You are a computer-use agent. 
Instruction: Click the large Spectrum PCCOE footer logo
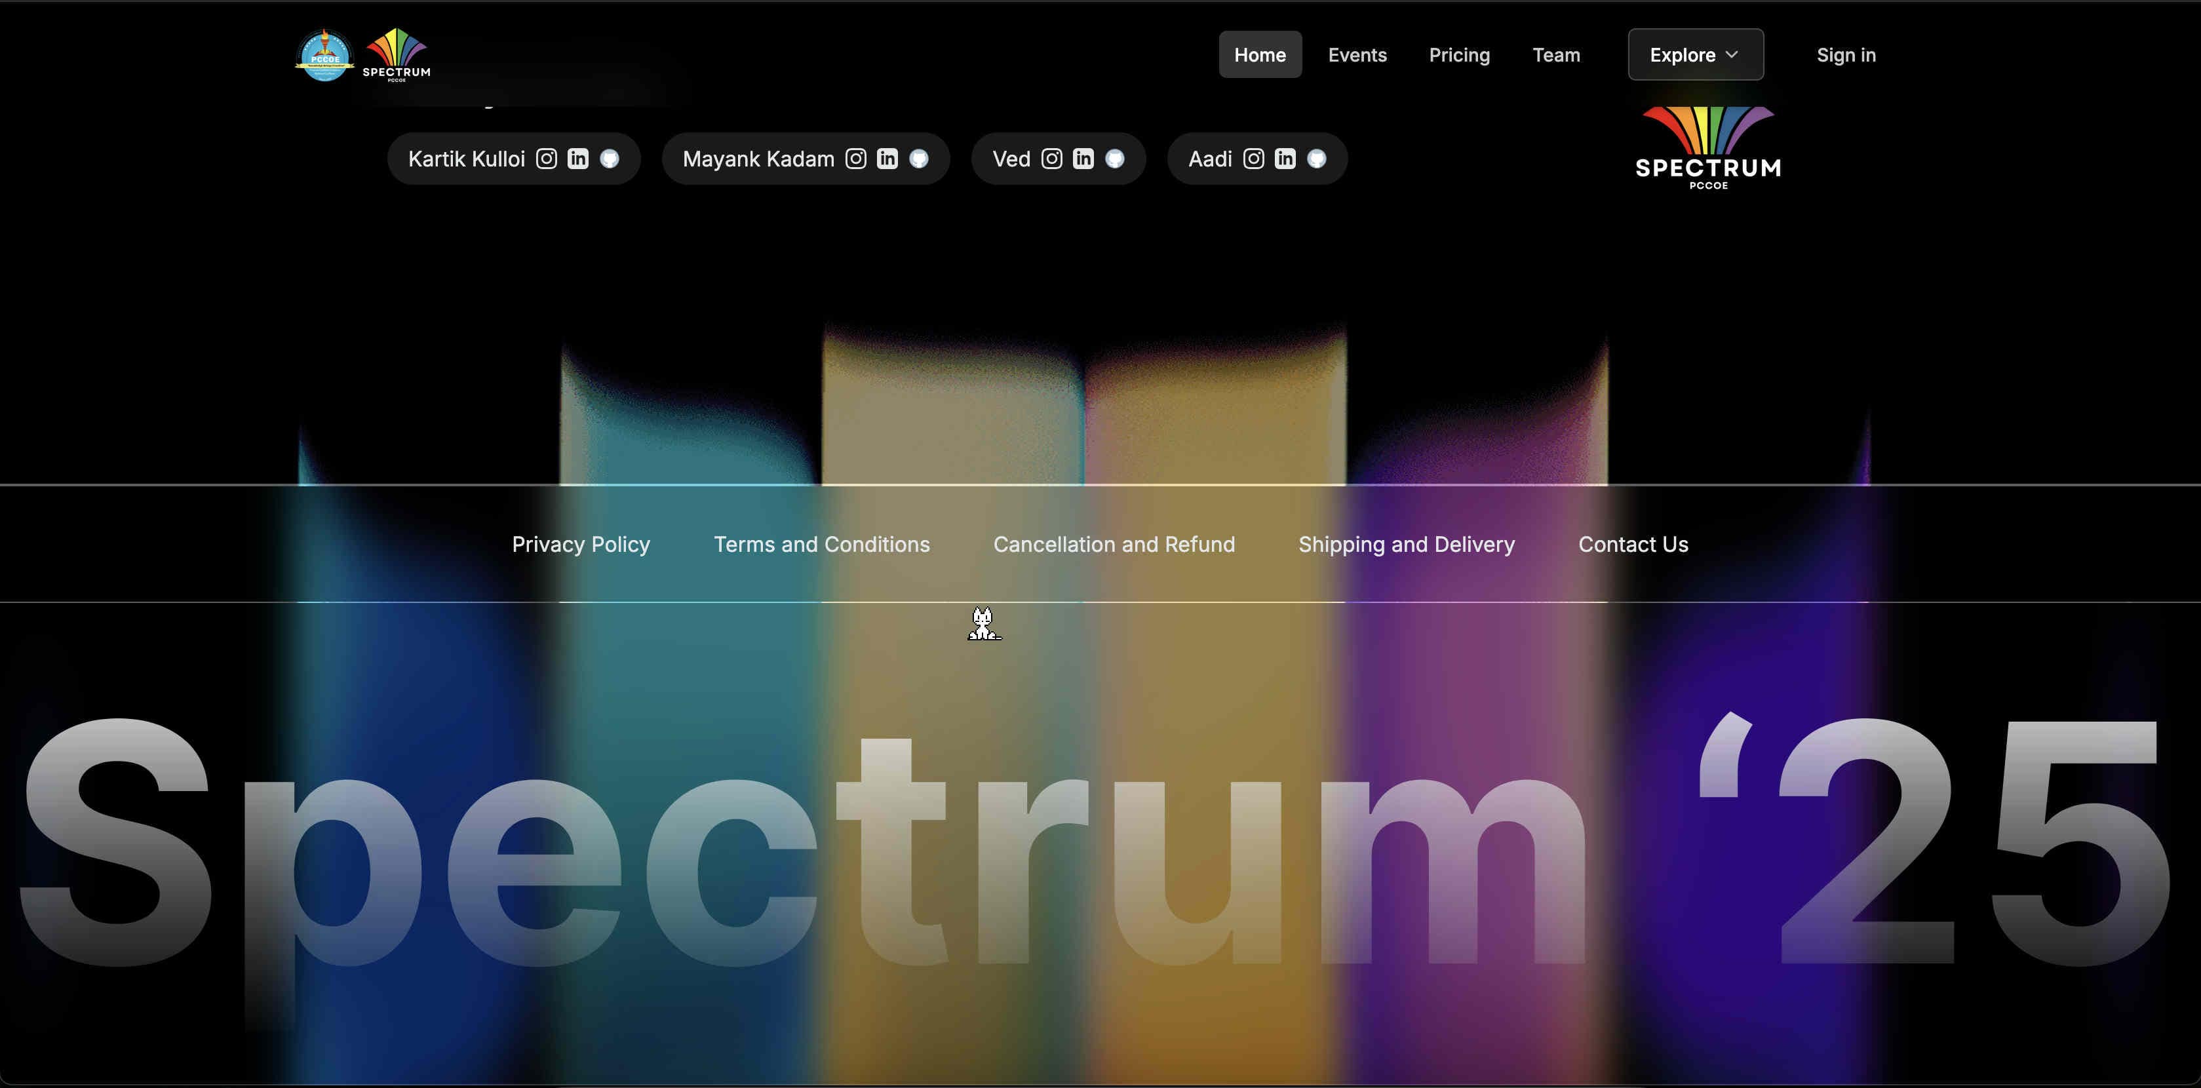coord(1708,148)
